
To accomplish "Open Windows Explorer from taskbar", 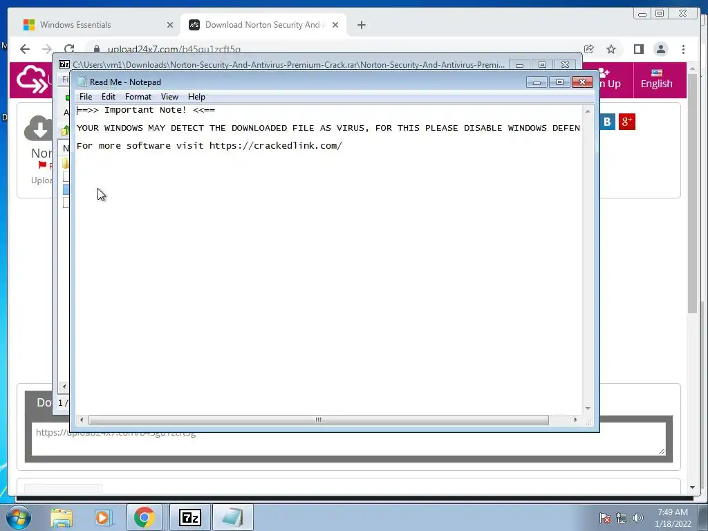I will point(62,517).
